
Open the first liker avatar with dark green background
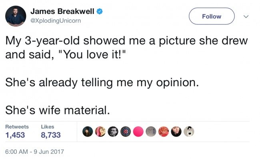click(88, 131)
